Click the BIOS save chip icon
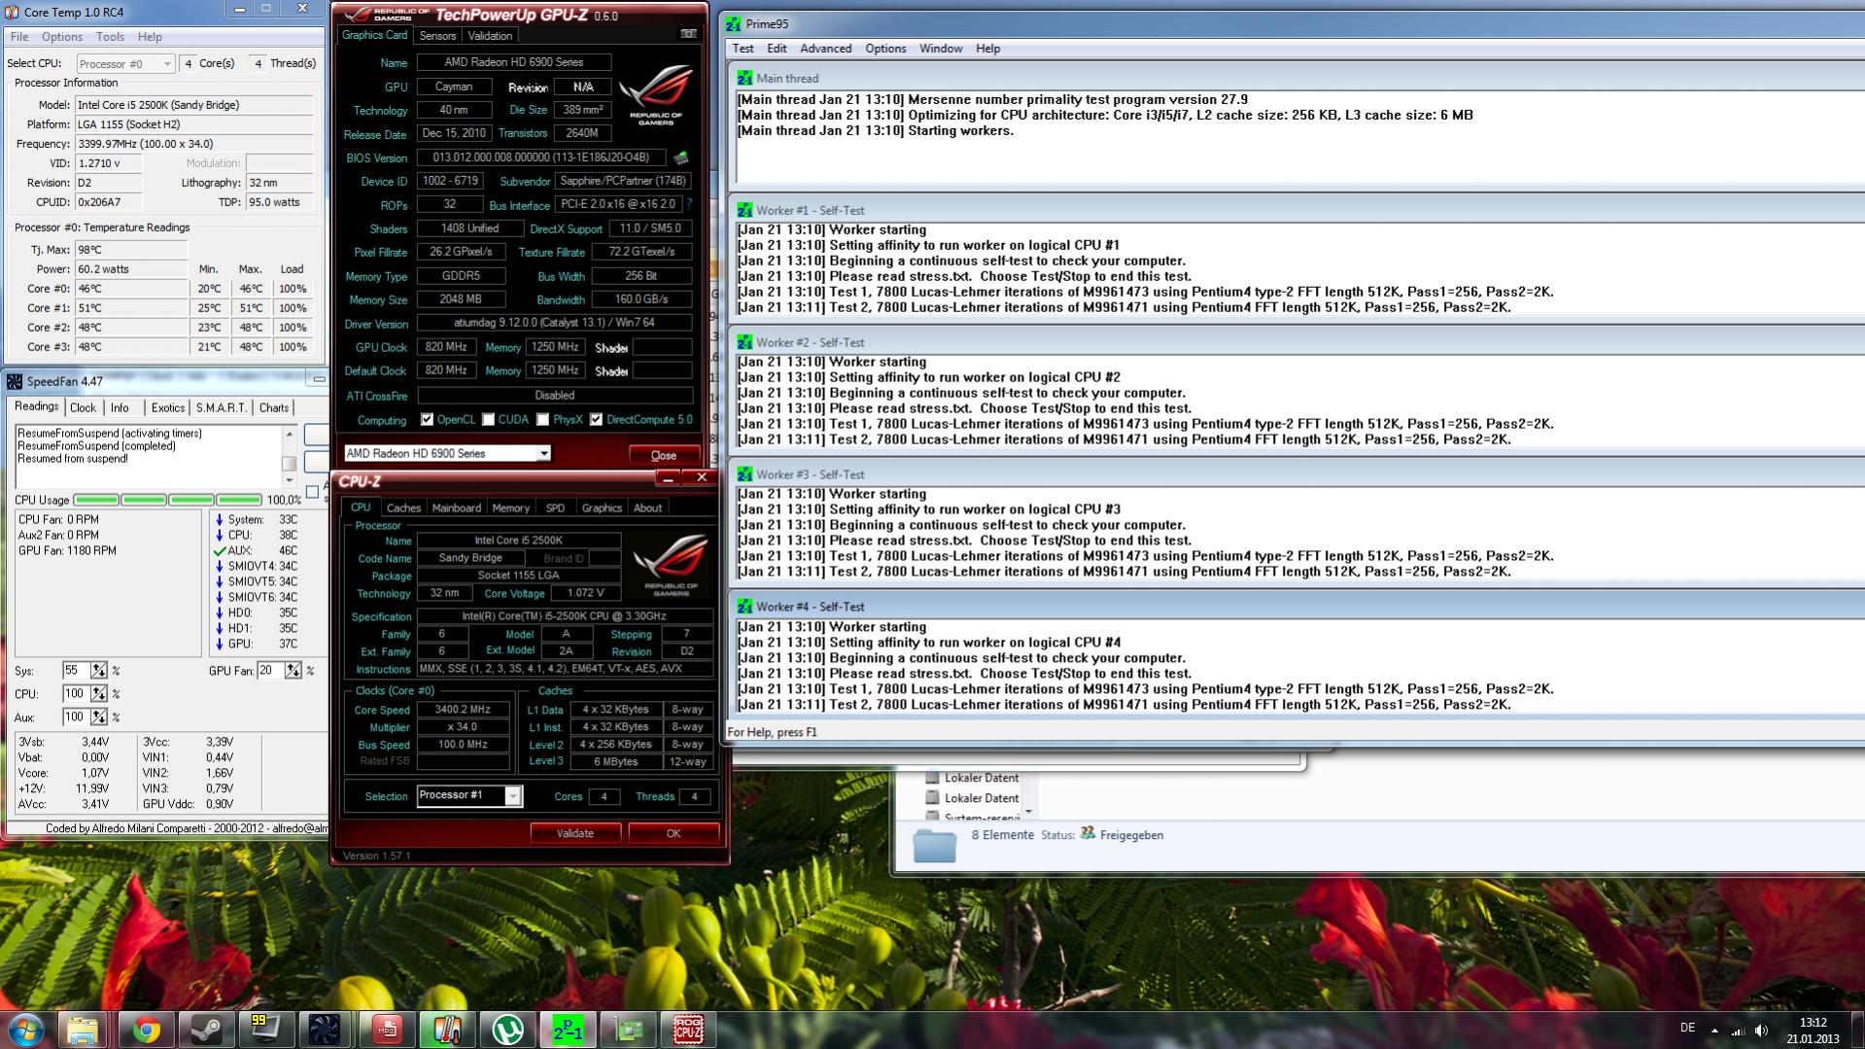 (680, 157)
